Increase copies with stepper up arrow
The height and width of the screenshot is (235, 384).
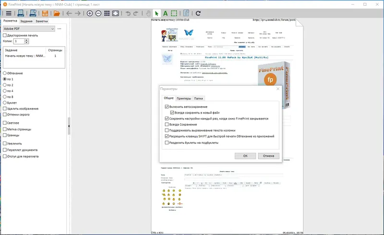tap(26, 40)
